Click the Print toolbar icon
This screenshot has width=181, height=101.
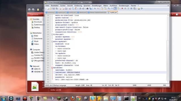coord(66,9)
